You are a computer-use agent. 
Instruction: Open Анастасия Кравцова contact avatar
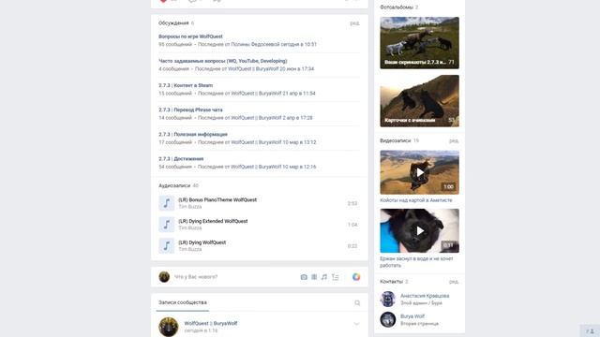pyautogui.click(x=387, y=300)
